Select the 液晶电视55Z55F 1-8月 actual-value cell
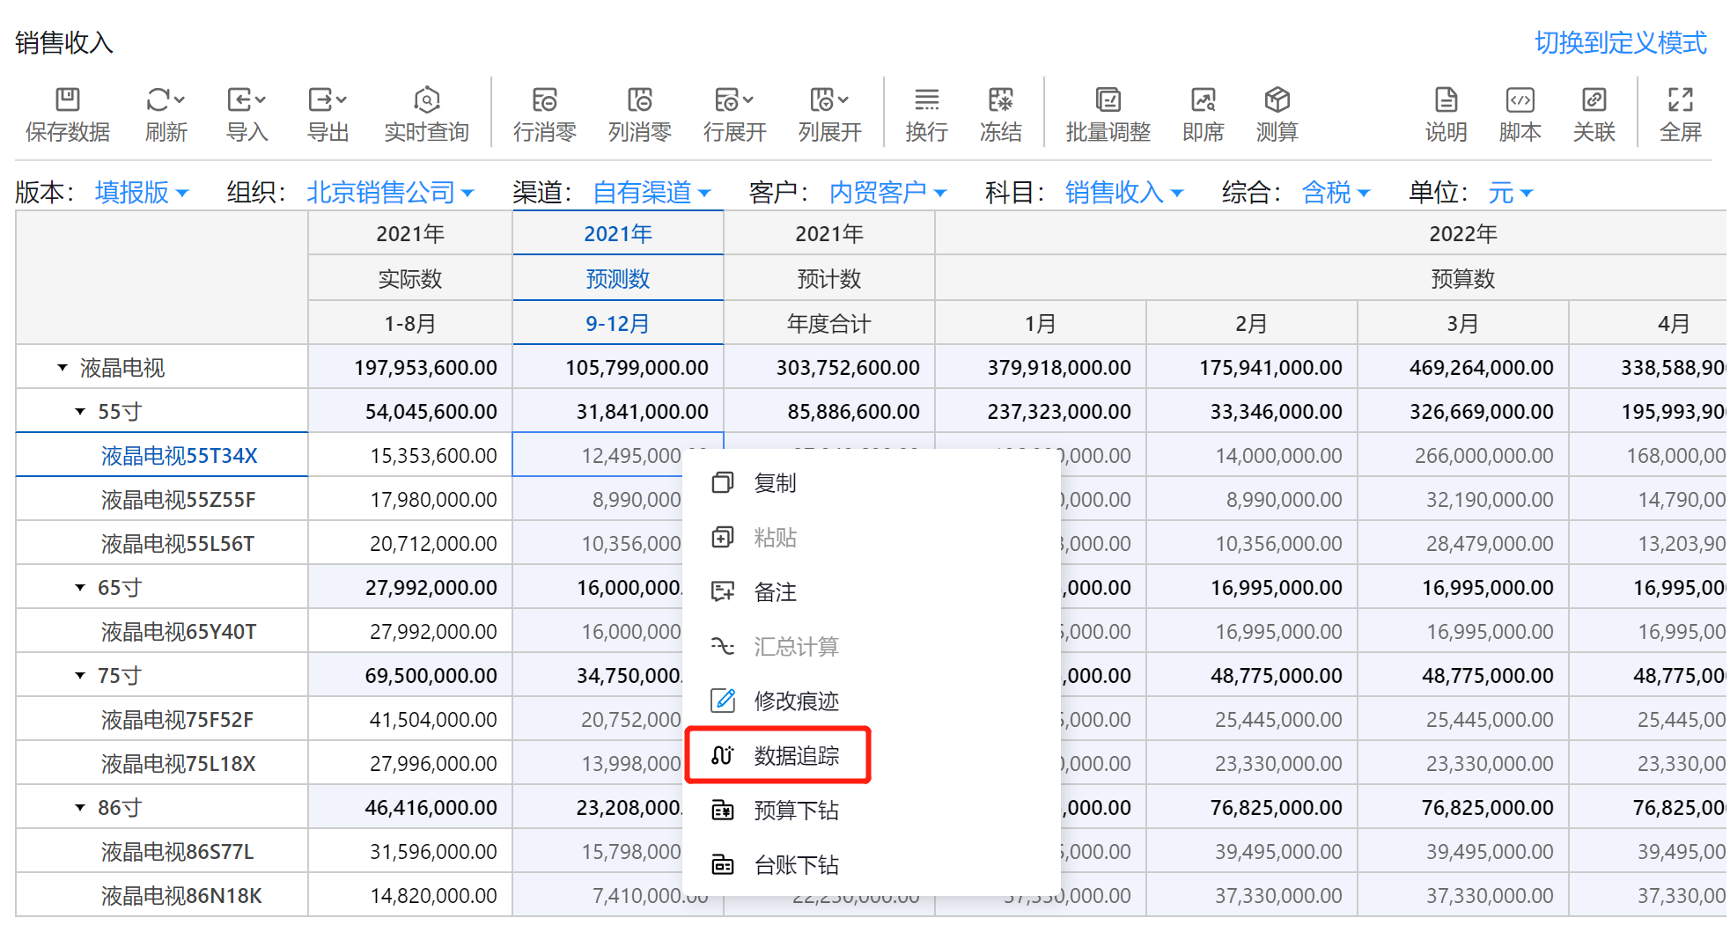Viewport: 1730px width, 925px height. tap(410, 500)
